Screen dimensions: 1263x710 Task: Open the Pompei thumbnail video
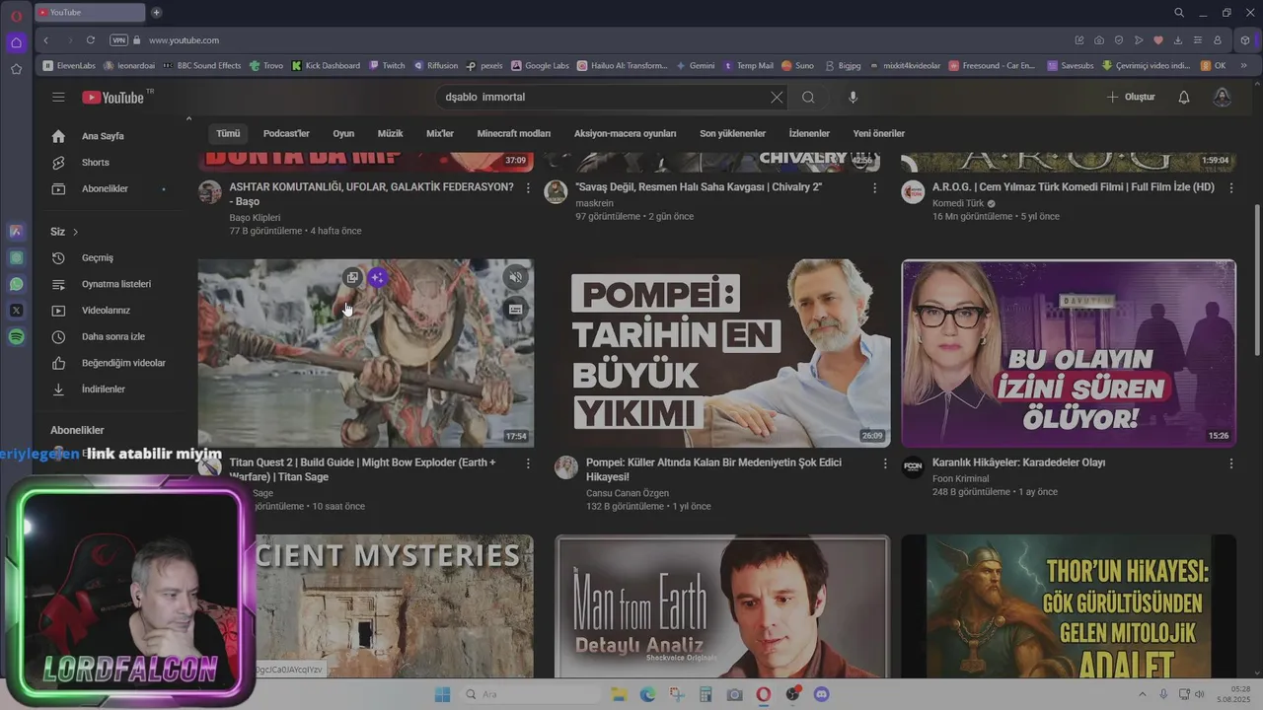click(722, 353)
